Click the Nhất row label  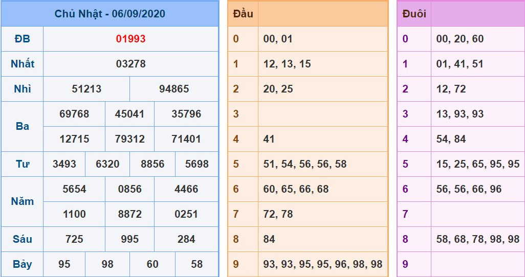click(23, 64)
